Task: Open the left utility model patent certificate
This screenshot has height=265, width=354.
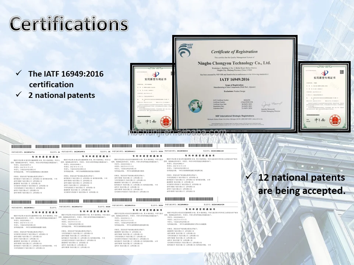Action: click(152, 97)
